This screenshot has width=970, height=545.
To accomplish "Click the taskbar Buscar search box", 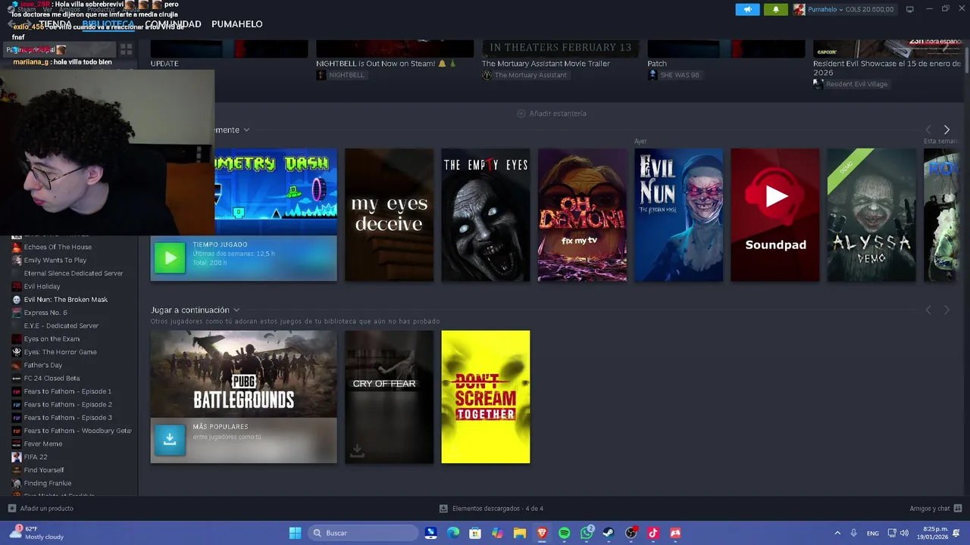I will [x=363, y=533].
